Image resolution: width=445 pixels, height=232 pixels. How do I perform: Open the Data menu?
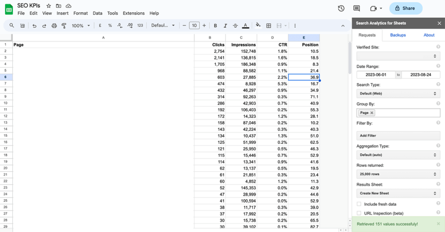[x=97, y=13]
